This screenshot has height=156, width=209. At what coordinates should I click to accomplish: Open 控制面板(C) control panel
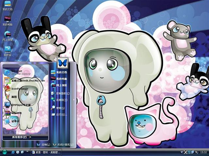point(60,93)
